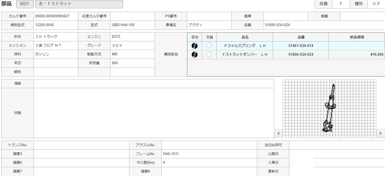Click the empty 倉庫 field
This screenshot has width=385, height=176.
click(x=286, y=16)
